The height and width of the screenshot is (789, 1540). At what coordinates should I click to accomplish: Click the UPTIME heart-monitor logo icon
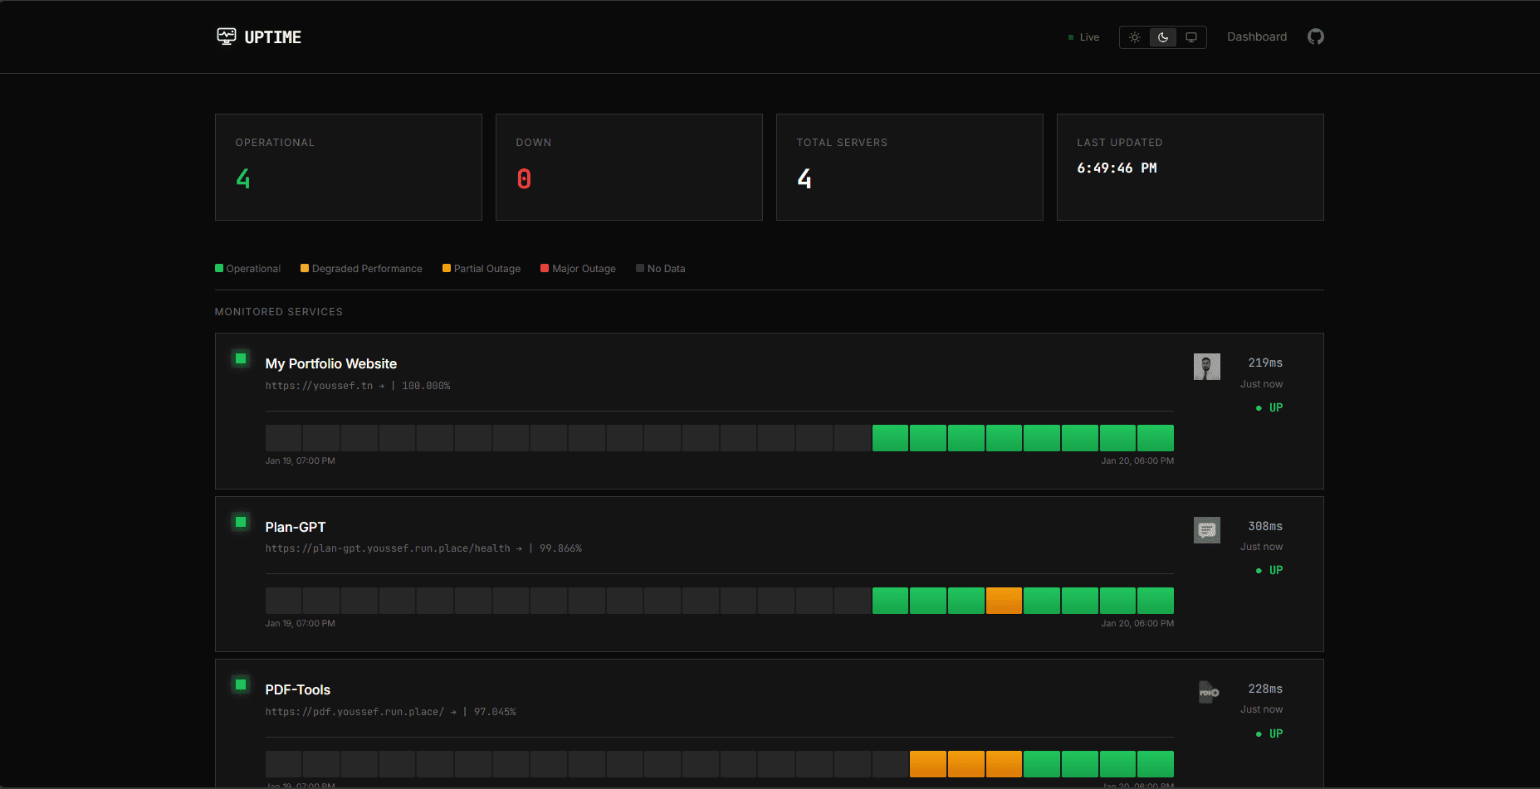226,36
